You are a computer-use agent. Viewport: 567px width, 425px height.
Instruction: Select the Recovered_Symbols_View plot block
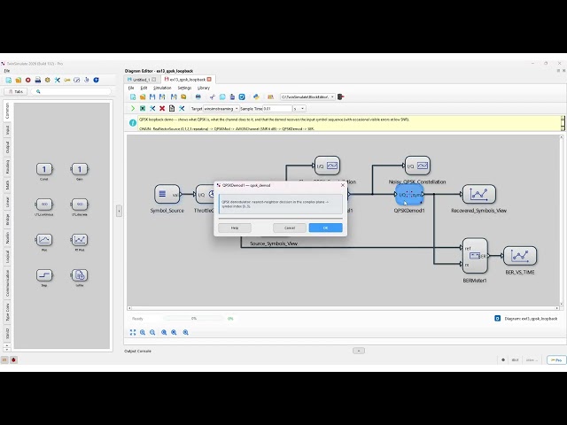478,195
